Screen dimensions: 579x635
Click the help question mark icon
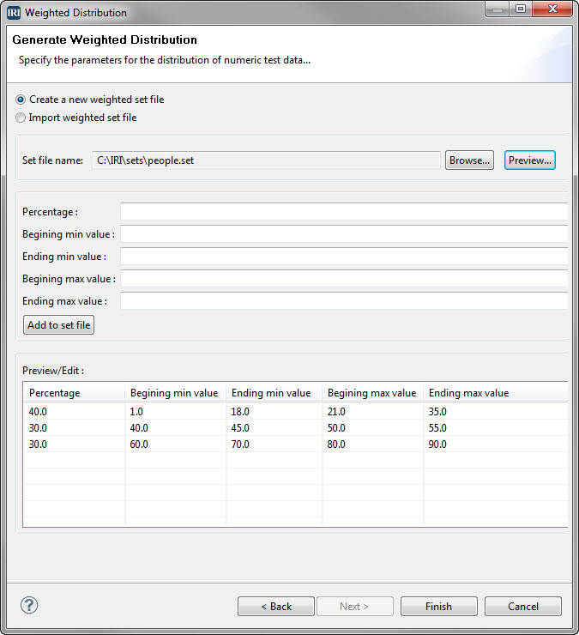[29, 606]
